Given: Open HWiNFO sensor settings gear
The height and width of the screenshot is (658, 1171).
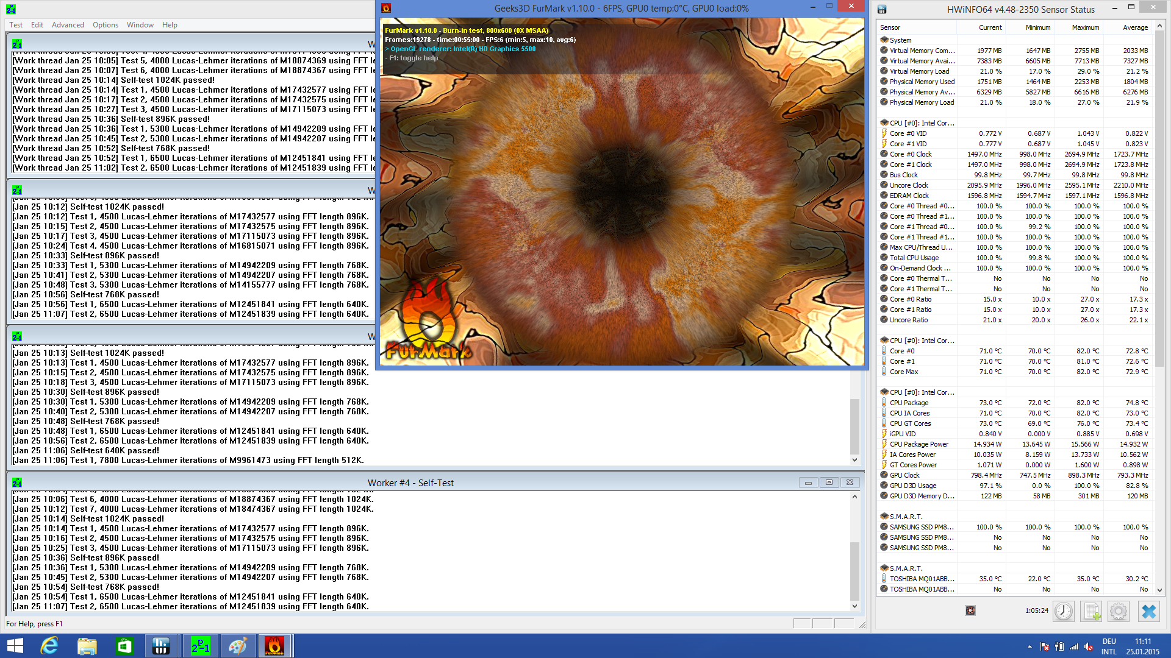Looking at the screenshot, I should click(x=1119, y=611).
